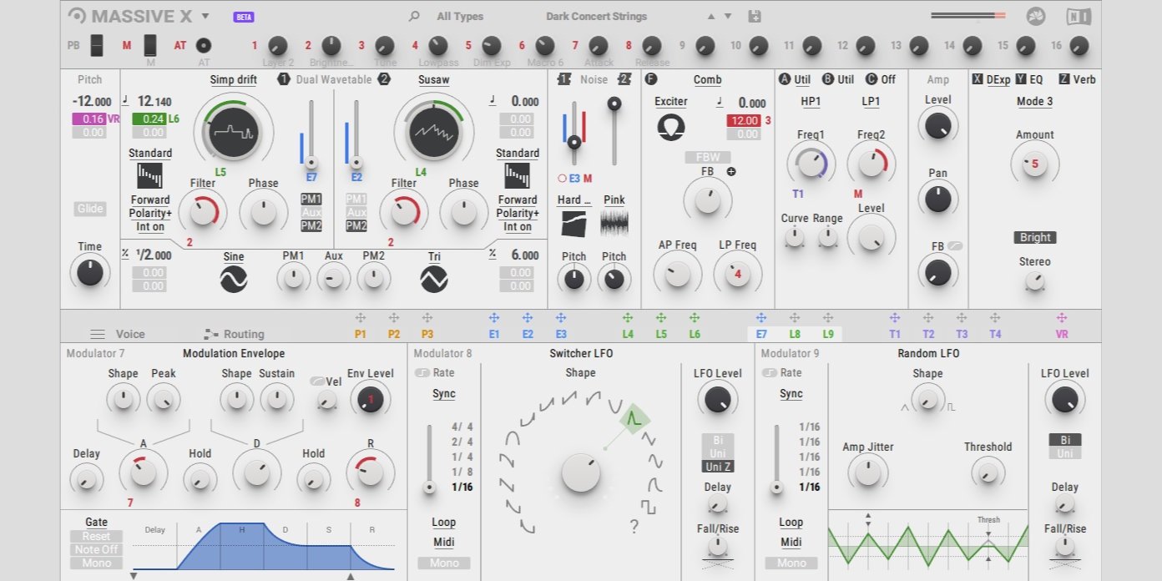
Task: Click the E7 wavetable level slider
Action: 311,134
